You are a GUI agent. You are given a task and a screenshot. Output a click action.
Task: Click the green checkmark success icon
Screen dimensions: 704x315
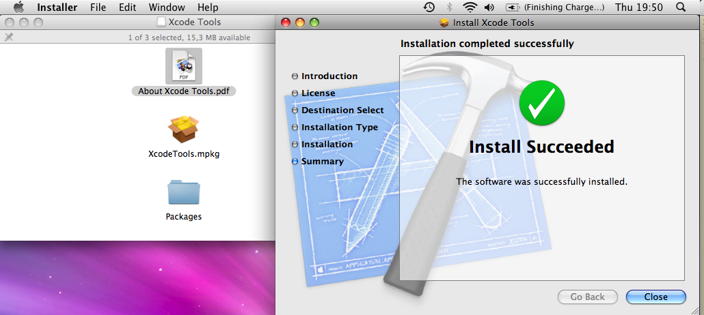click(541, 102)
